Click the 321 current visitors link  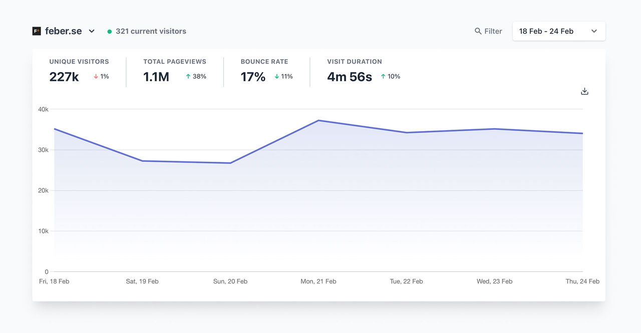click(x=151, y=31)
